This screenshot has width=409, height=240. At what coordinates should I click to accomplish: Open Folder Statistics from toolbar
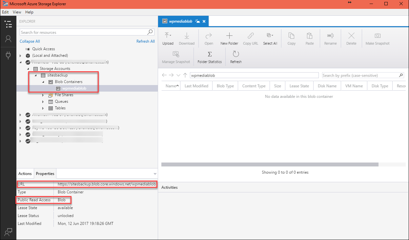(x=210, y=57)
